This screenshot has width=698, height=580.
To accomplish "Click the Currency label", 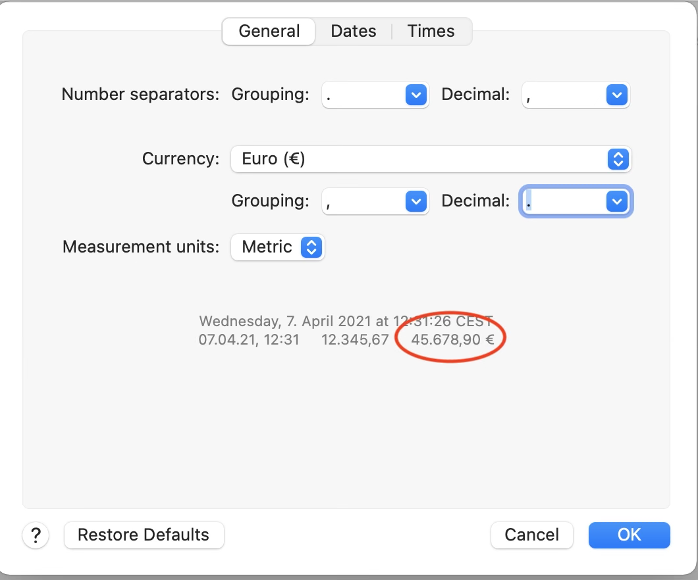I will point(180,158).
